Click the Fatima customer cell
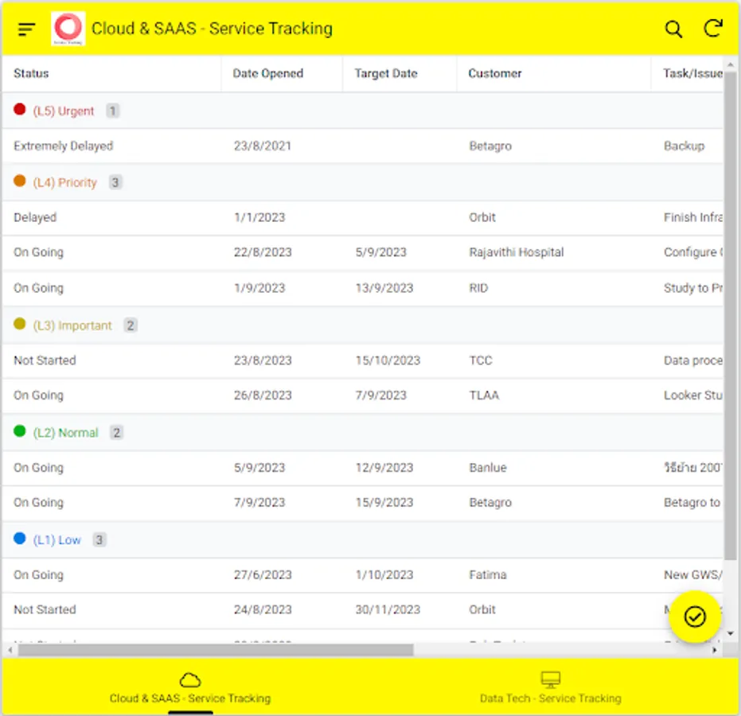 488,574
